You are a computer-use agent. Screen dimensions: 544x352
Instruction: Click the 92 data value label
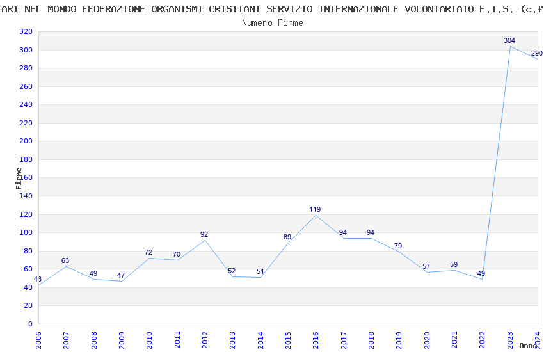[204, 234]
